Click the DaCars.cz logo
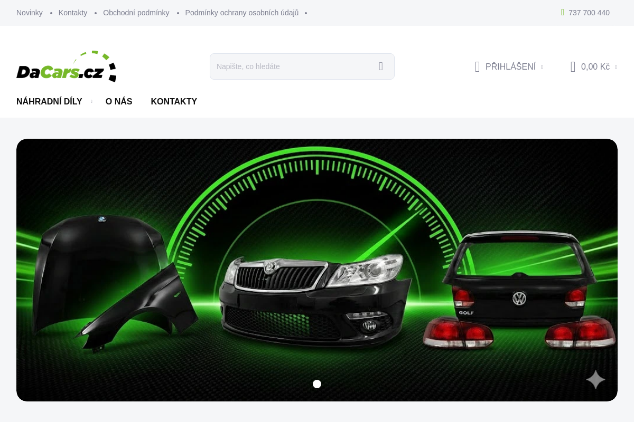Screen dimensions: 634x422 66,66
